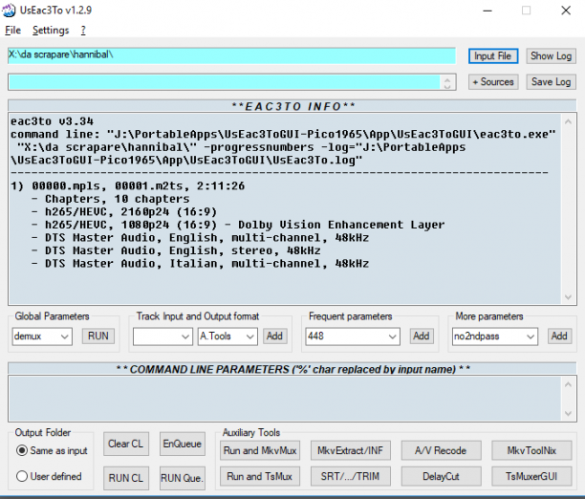Click the second cyan sources input field
The width and height of the screenshot is (585, 499).
(224, 82)
